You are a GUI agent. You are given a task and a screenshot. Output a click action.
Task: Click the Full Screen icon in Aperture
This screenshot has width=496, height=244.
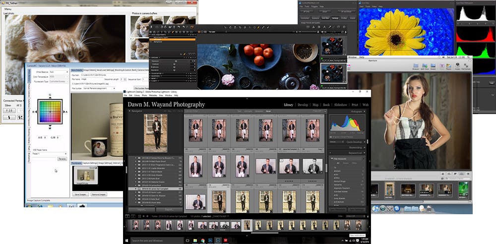[x=467, y=66]
